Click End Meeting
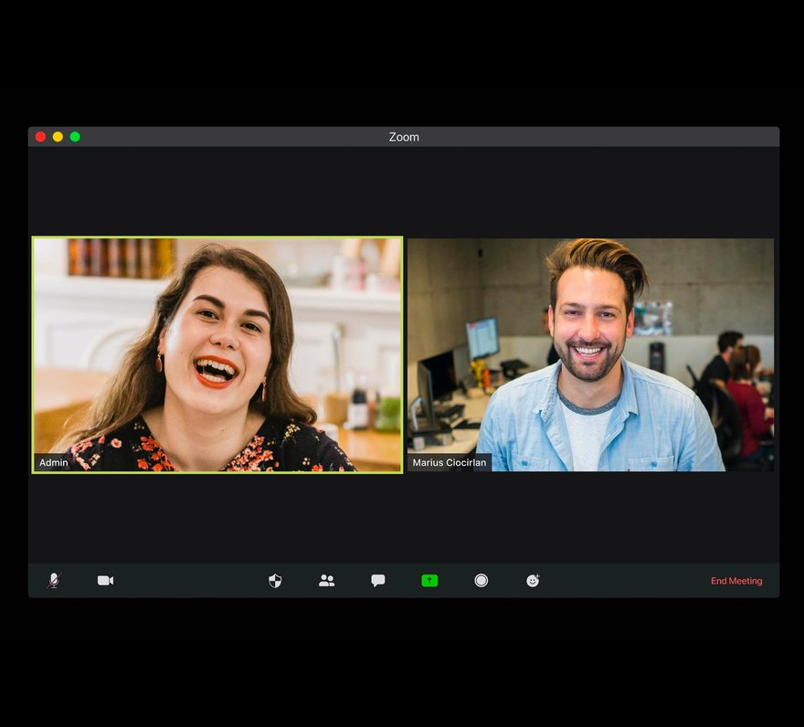The image size is (804, 727). coord(736,581)
